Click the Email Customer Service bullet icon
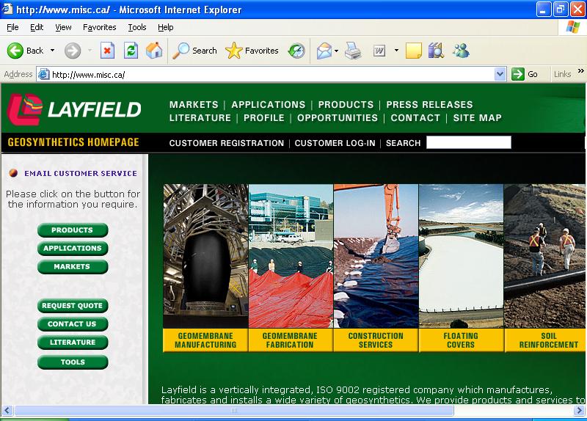 coord(13,173)
